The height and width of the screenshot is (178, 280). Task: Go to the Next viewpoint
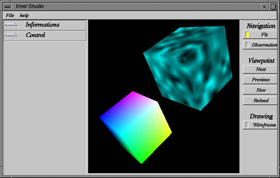point(260,69)
